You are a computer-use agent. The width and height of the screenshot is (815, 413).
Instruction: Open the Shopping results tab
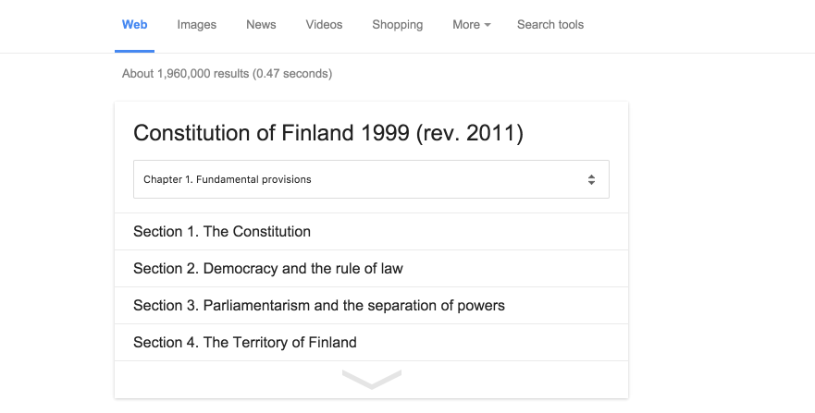pos(397,25)
